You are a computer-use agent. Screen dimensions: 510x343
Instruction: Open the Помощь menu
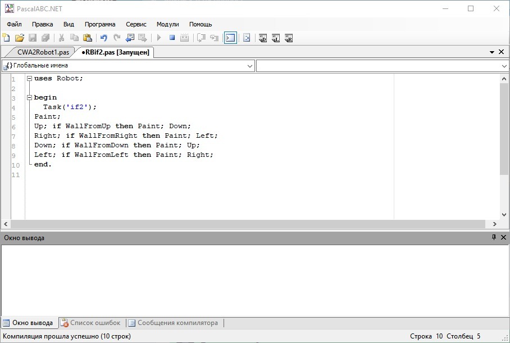(201, 24)
